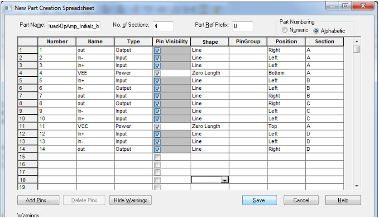The height and width of the screenshot is (218, 379).
Task: Toggle pin visibility for VCC pin row 11
Action: pos(157,126)
